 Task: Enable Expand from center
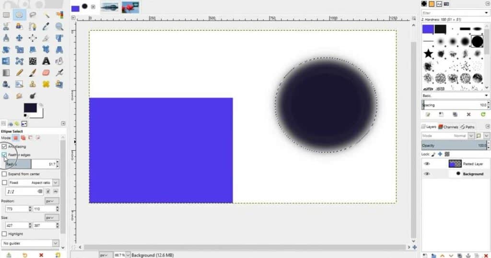pyautogui.click(x=4, y=174)
